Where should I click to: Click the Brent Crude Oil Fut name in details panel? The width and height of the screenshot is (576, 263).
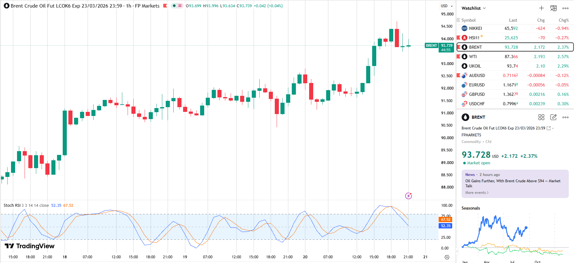pyautogui.click(x=503, y=128)
